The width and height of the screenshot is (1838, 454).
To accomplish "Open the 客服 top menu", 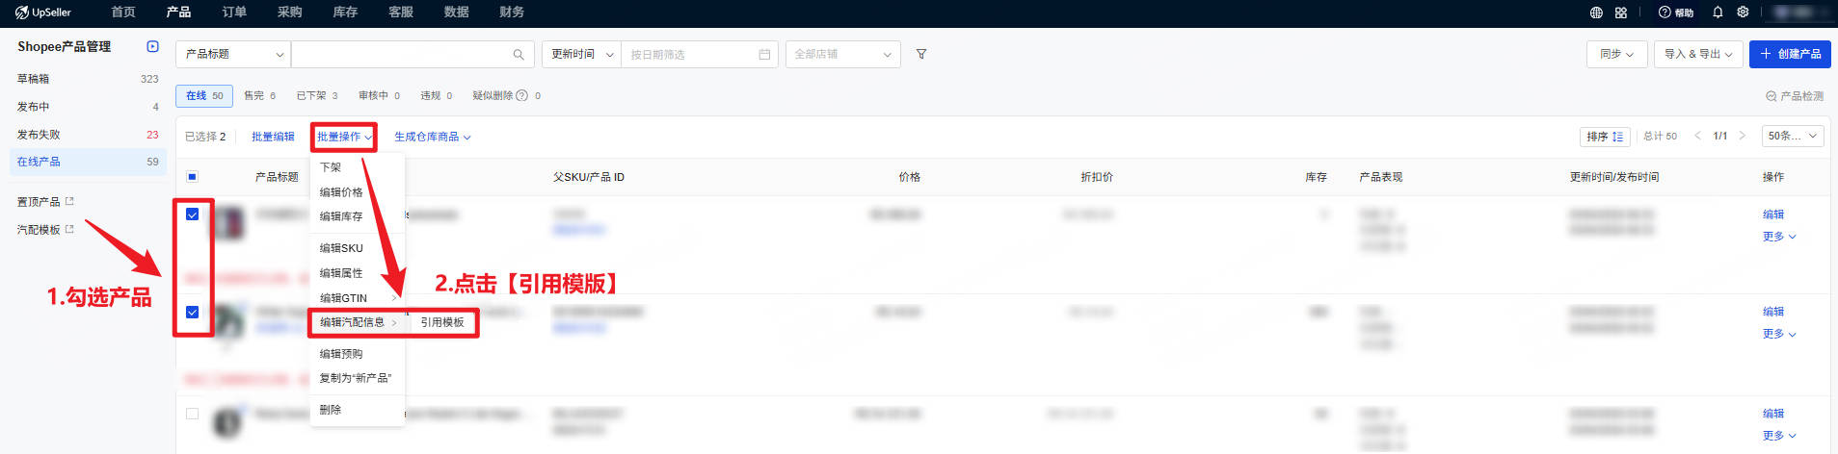I will [401, 13].
